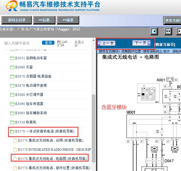Viewport: 181px width, 171px height.
Task: Expand the E3076 电动调节座椅 folder
Action: click(x=28, y=86)
